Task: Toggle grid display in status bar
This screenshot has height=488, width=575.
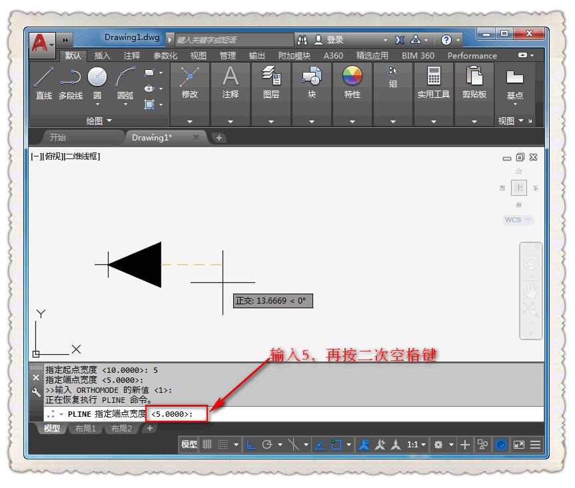Action: pyautogui.click(x=207, y=445)
